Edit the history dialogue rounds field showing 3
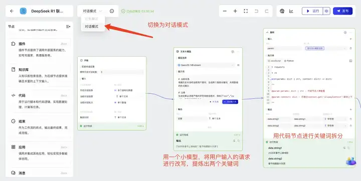The height and width of the screenshot is (181, 361). tap(121, 72)
